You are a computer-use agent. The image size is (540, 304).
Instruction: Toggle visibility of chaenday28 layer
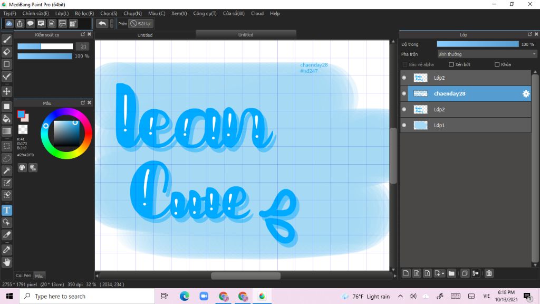click(x=404, y=94)
